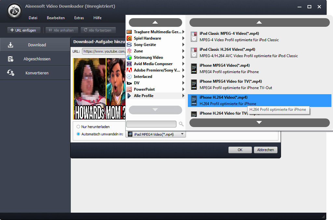This screenshot has height=220, width=333.
Task: Click the iPad MPEG4 format icon in combo box
Action: click(x=130, y=134)
